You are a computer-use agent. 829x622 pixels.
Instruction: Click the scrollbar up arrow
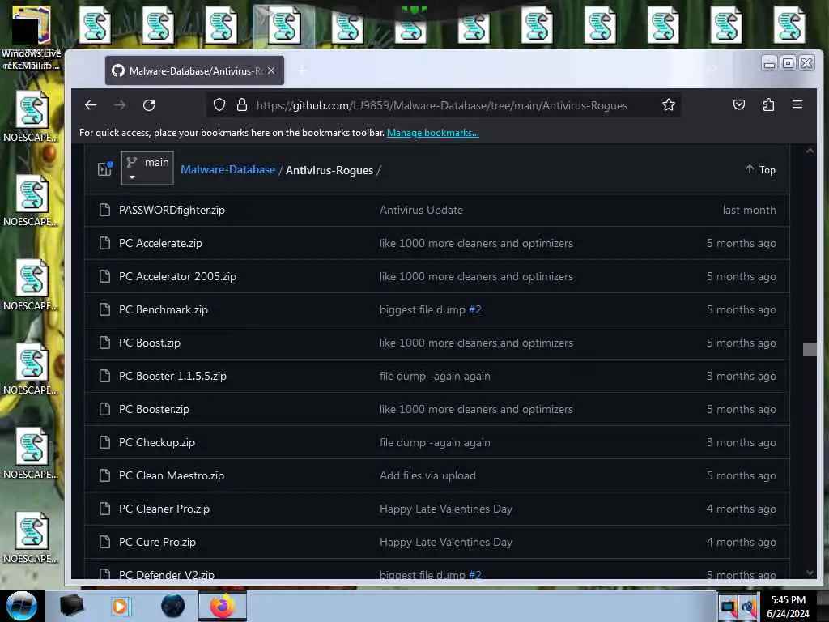coord(810,151)
